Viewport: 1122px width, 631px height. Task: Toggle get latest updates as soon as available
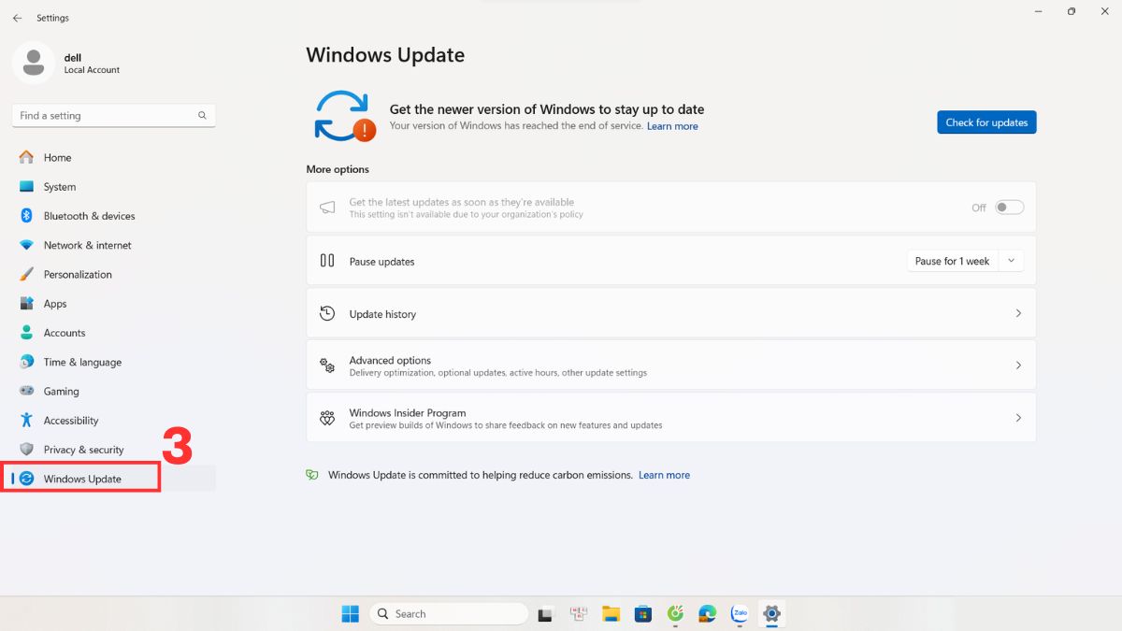click(1008, 207)
